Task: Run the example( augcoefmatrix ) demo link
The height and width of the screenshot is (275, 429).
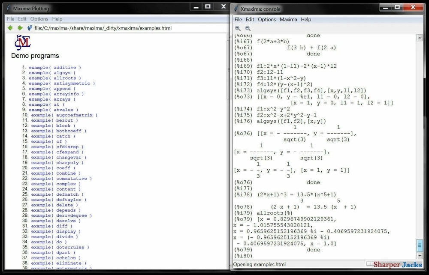Action: pyautogui.click(x=64, y=115)
